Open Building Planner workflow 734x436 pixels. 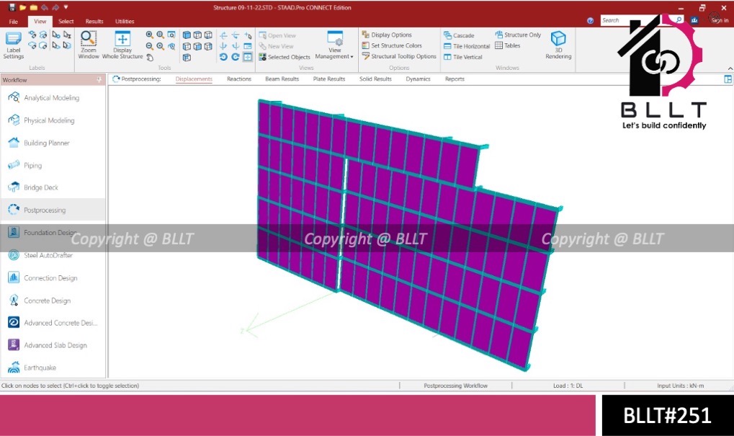(53, 143)
